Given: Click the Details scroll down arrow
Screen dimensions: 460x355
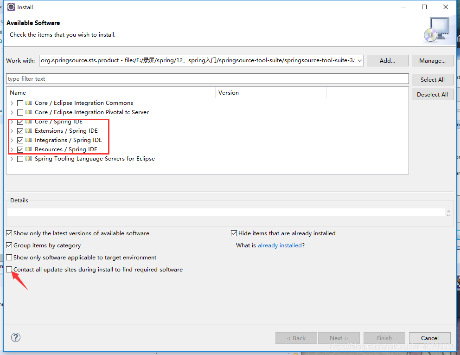Looking at the screenshot, I should pyautogui.click(x=448, y=215).
